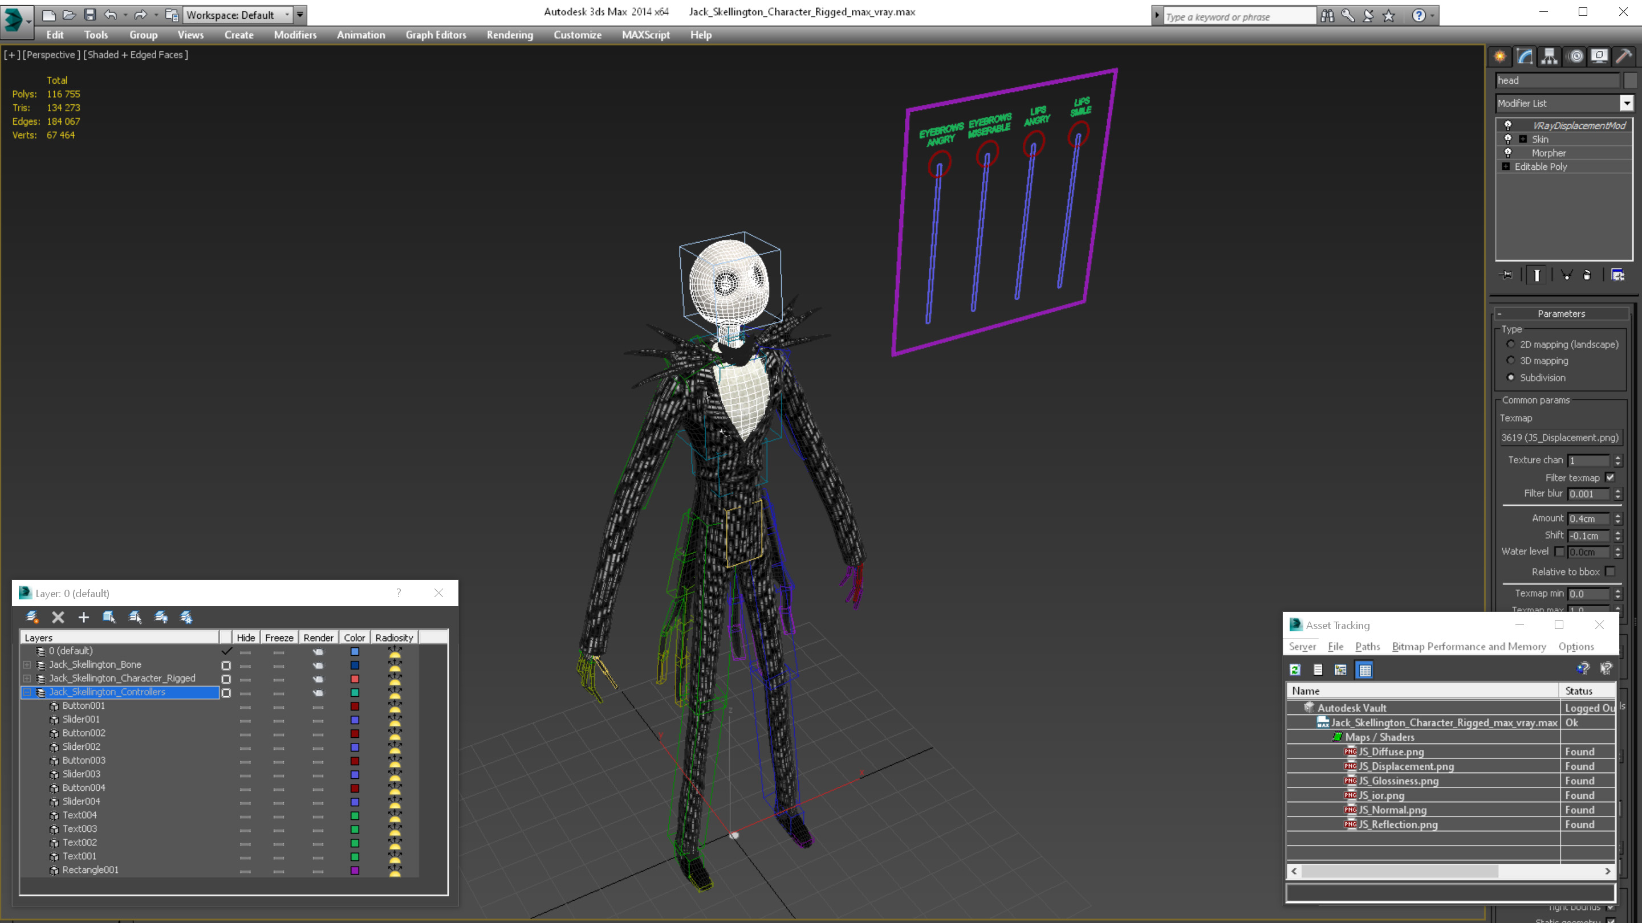Open the Workspace Default dropdown
The image size is (1642, 923).
[x=239, y=15]
